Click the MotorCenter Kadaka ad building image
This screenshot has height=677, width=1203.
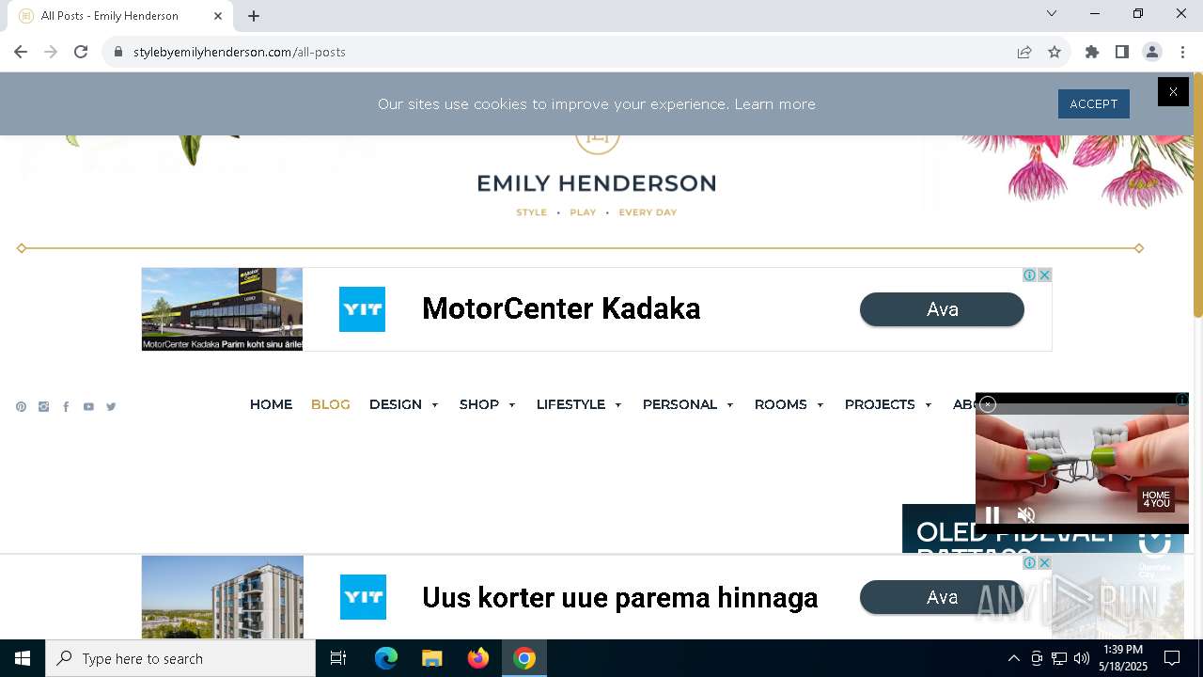point(222,309)
